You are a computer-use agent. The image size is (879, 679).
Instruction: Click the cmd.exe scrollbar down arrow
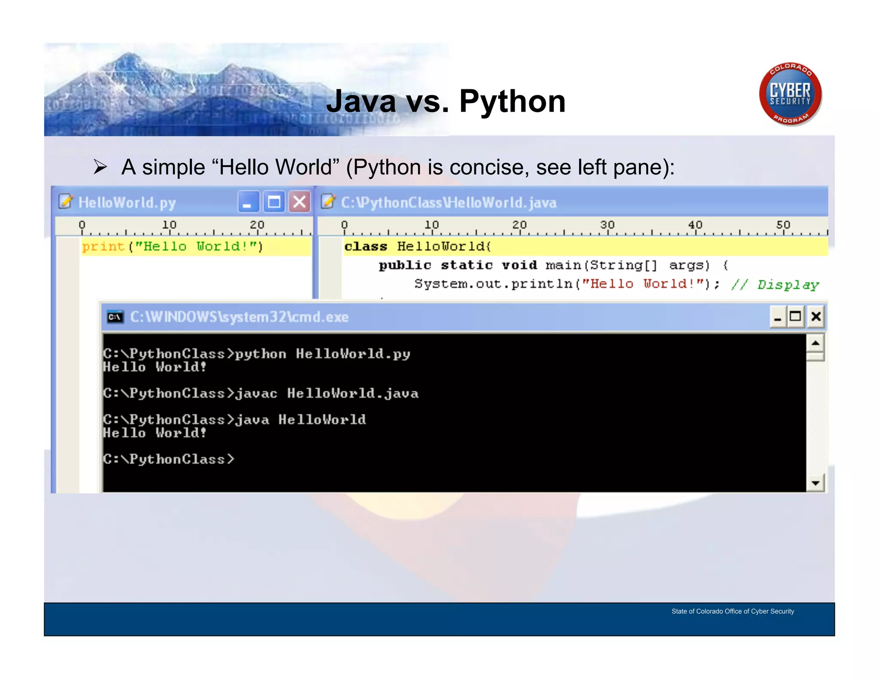pos(815,483)
